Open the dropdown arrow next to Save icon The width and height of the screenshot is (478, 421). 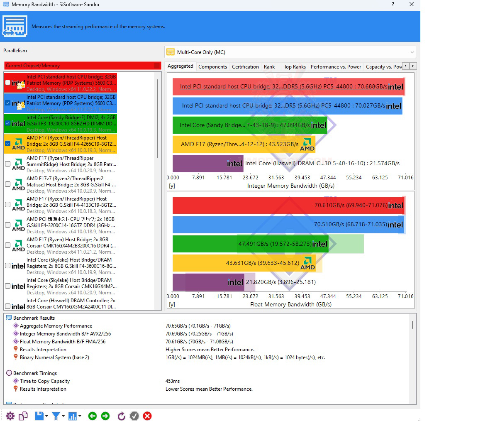click(46, 416)
